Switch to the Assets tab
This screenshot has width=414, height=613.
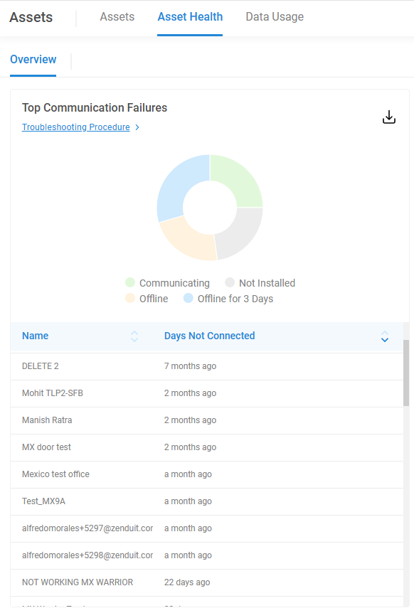point(117,17)
